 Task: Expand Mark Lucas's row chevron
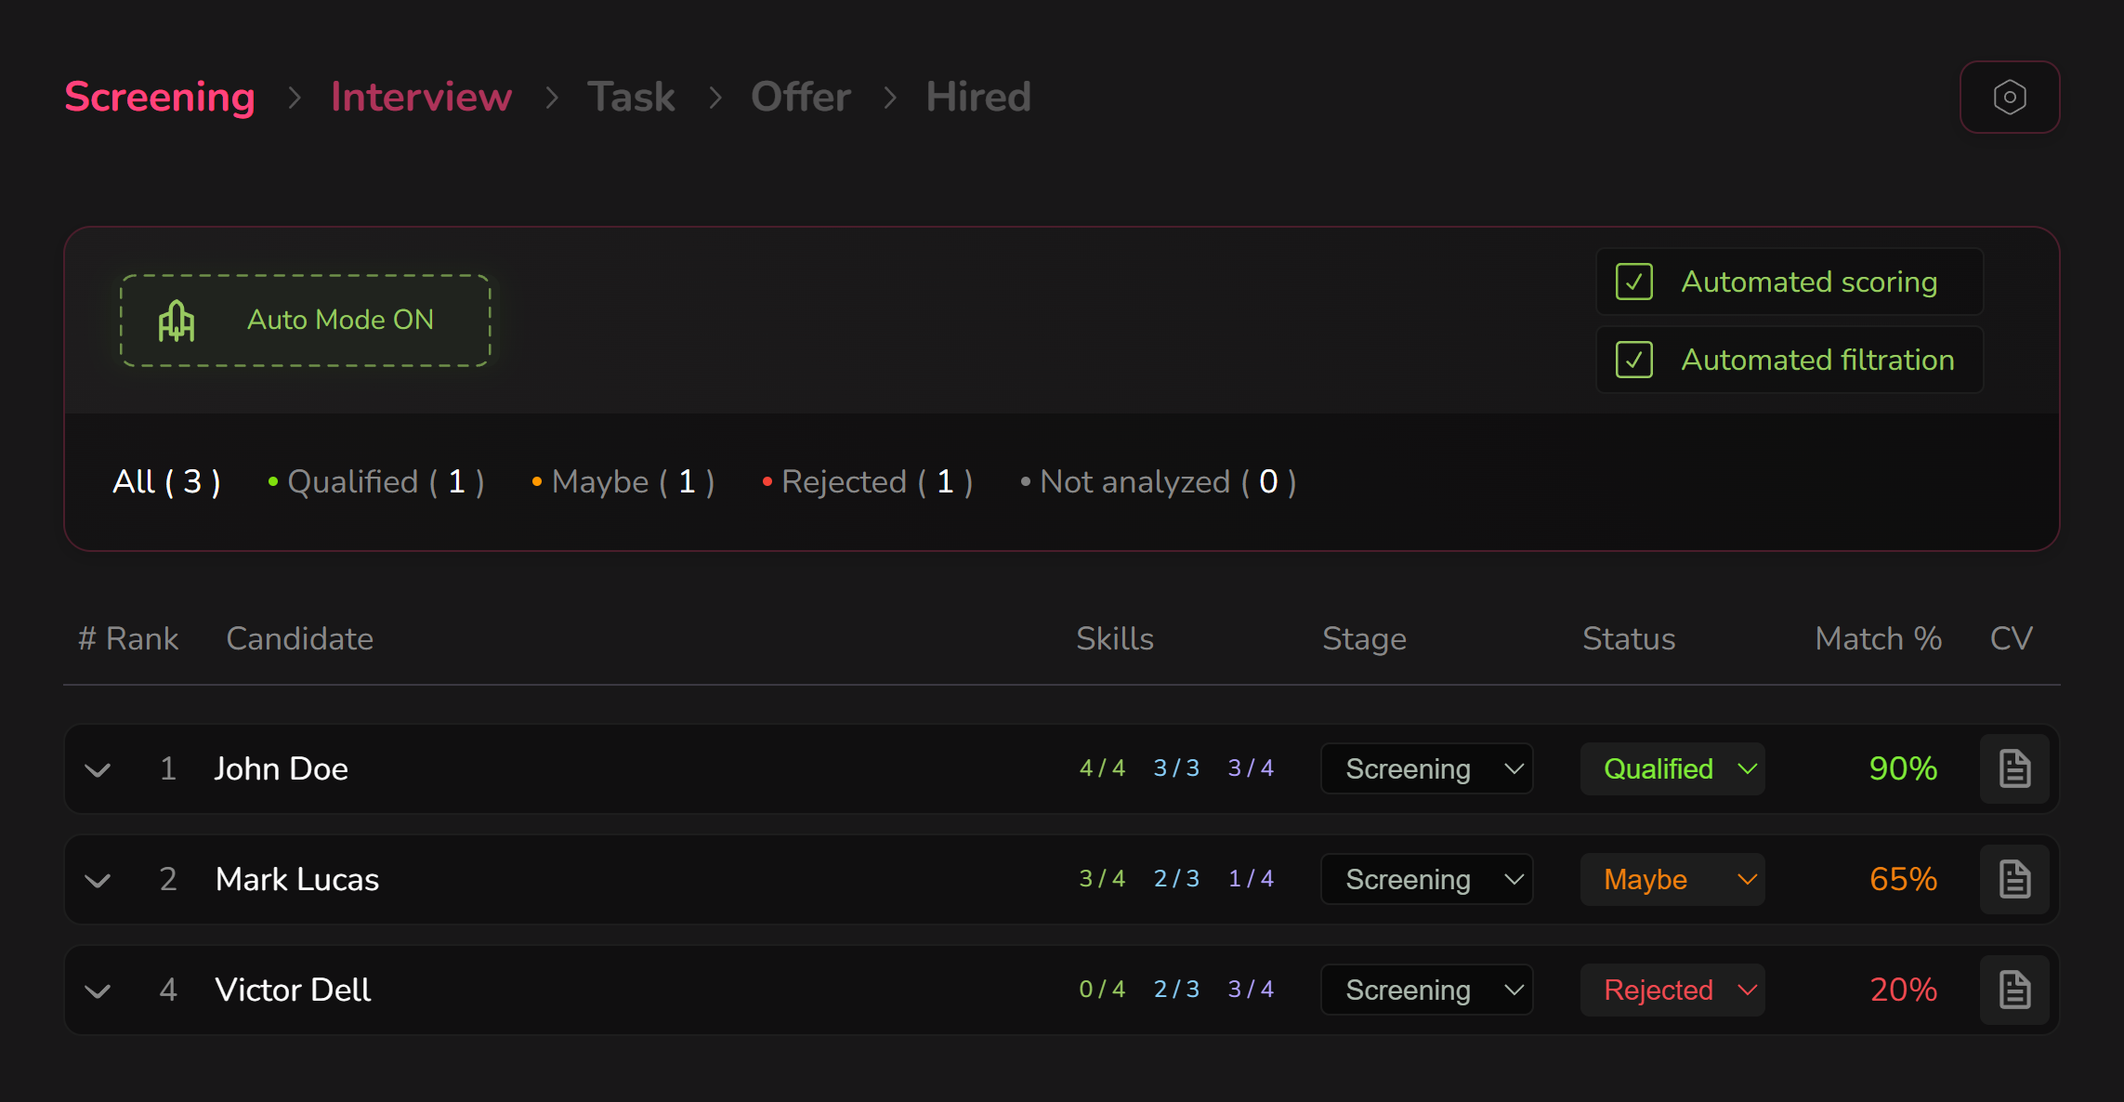[98, 880]
